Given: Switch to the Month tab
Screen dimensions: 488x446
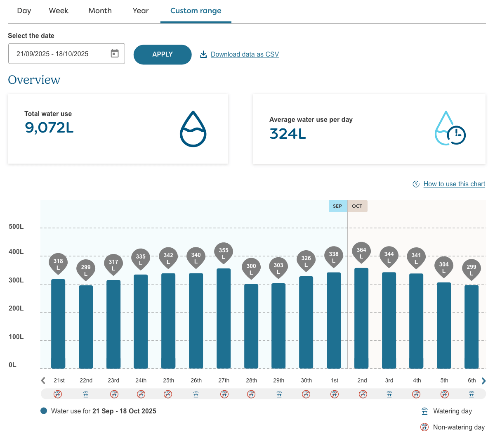Looking at the screenshot, I should point(100,11).
